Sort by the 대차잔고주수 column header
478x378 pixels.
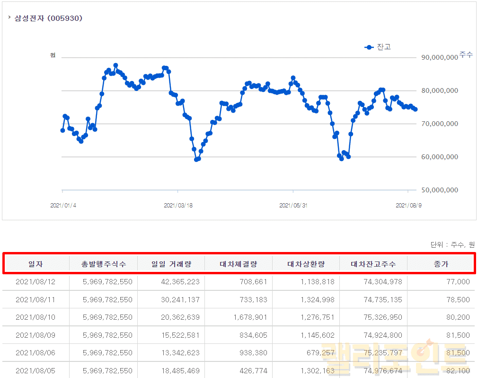tap(373, 264)
